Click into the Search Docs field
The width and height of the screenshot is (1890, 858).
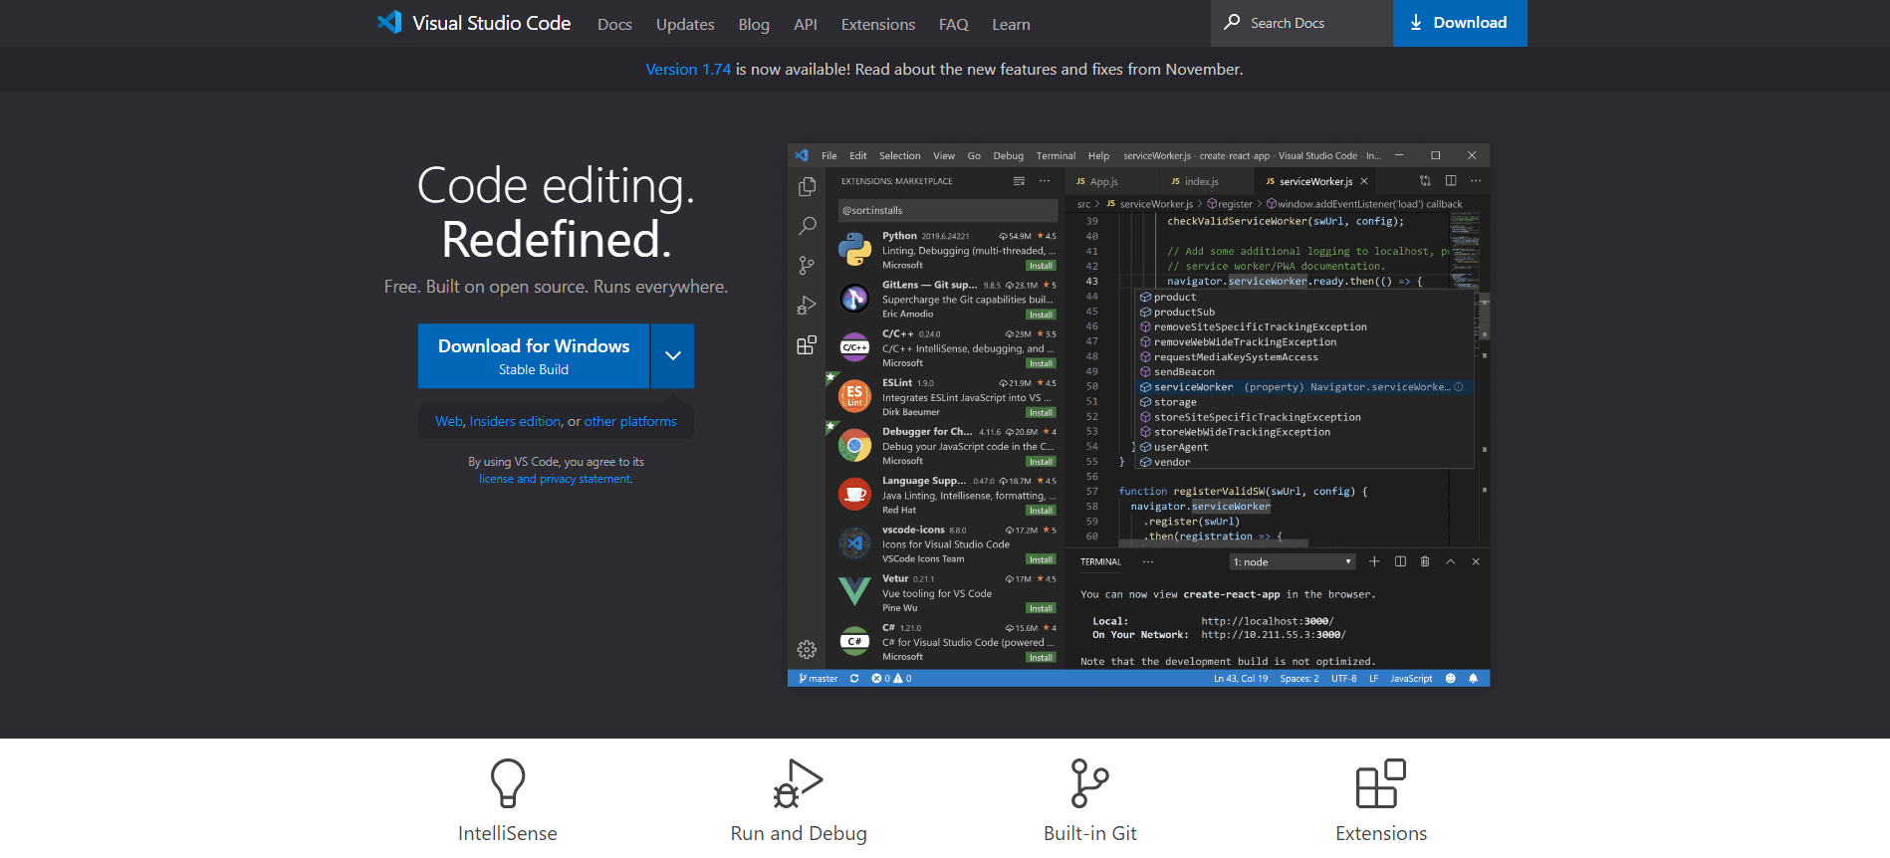click(1301, 23)
